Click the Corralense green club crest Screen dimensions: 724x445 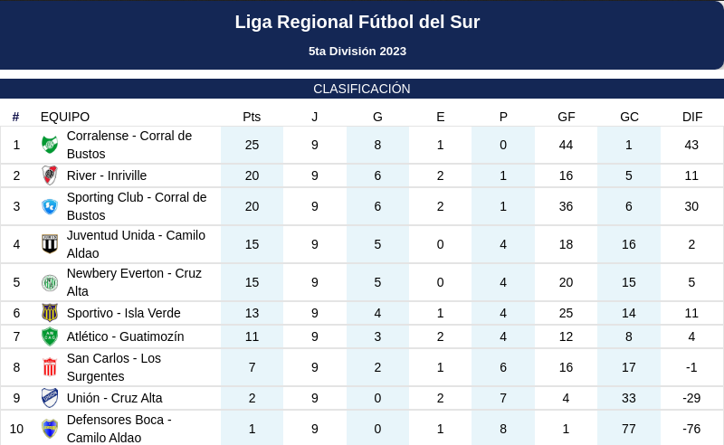point(50,145)
